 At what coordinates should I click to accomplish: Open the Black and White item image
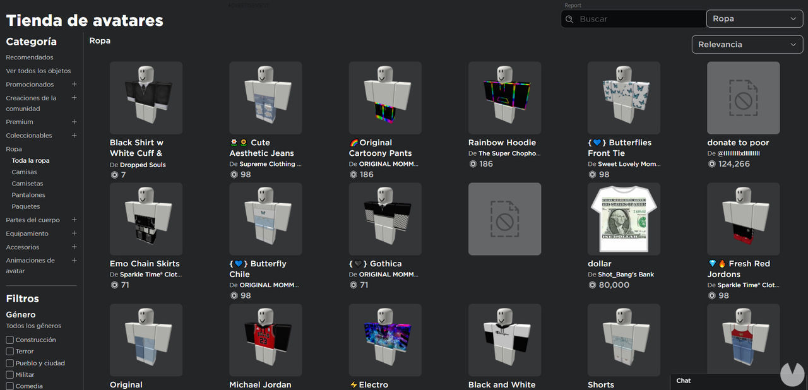point(504,340)
